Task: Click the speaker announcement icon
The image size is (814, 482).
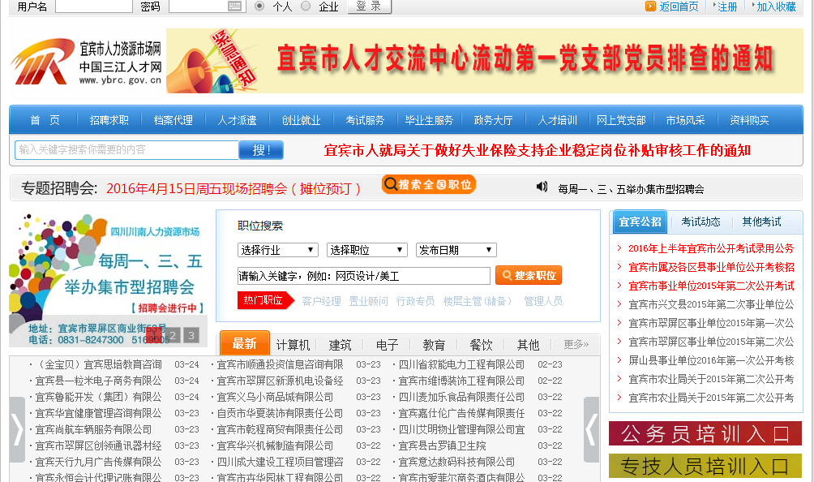Action: coord(542,187)
